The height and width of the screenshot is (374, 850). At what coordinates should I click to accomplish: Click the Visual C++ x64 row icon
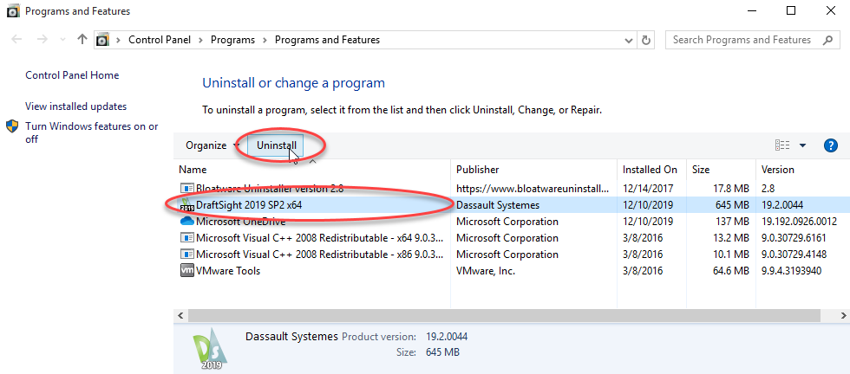click(187, 237)
